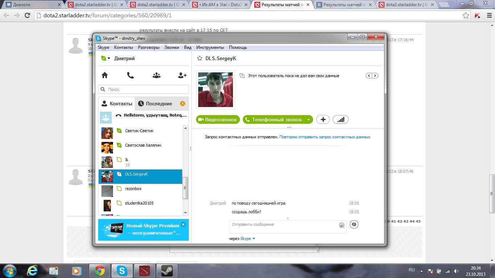Click the Новый Skype Premium banner
This screenshot has height=278, width=495.
143,230
